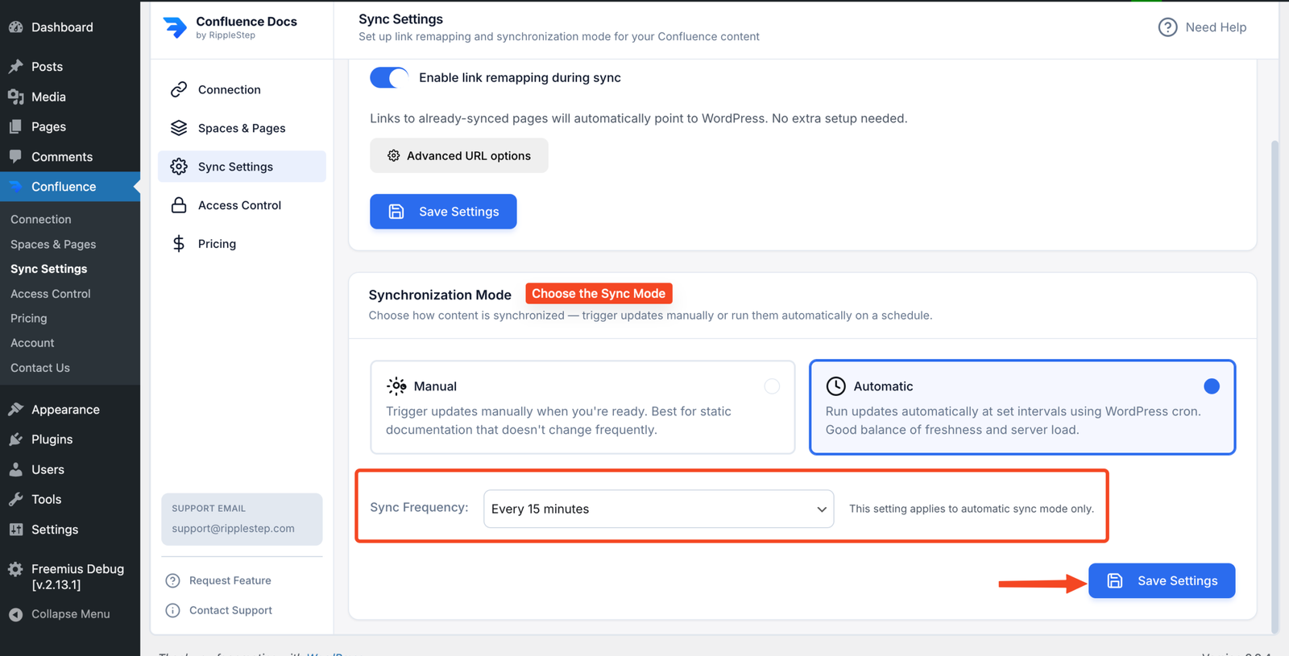Click the Manual mode gear icon
The width and height of the screenshot is (1289, 656).
[396, 386]
